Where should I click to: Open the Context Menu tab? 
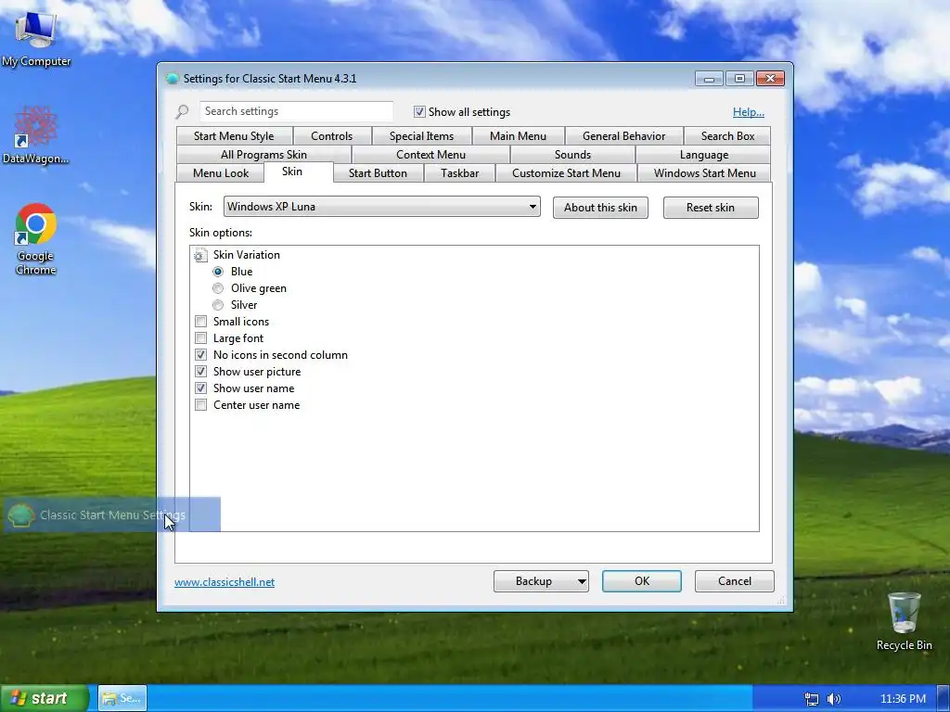point(430,155)
